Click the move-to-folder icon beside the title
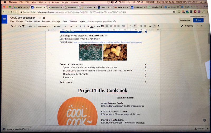 [x=44, y=18]
